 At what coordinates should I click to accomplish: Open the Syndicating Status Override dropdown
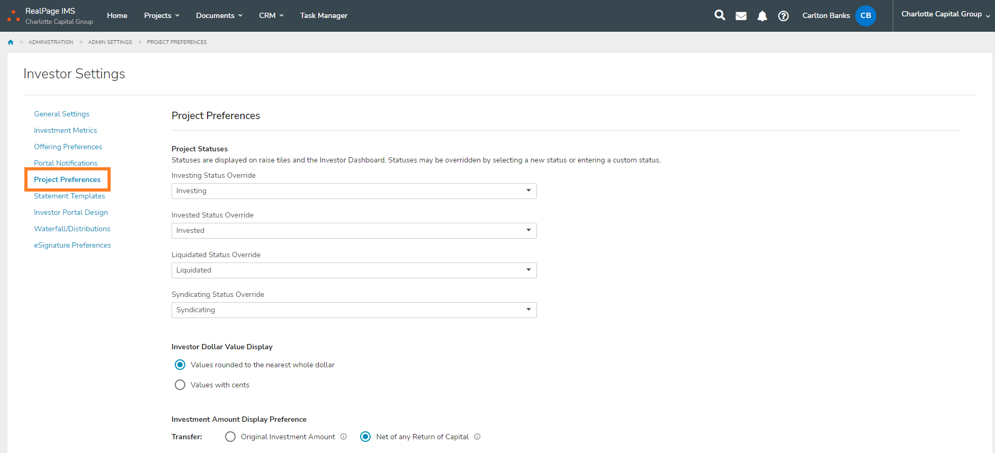point(354,310)
